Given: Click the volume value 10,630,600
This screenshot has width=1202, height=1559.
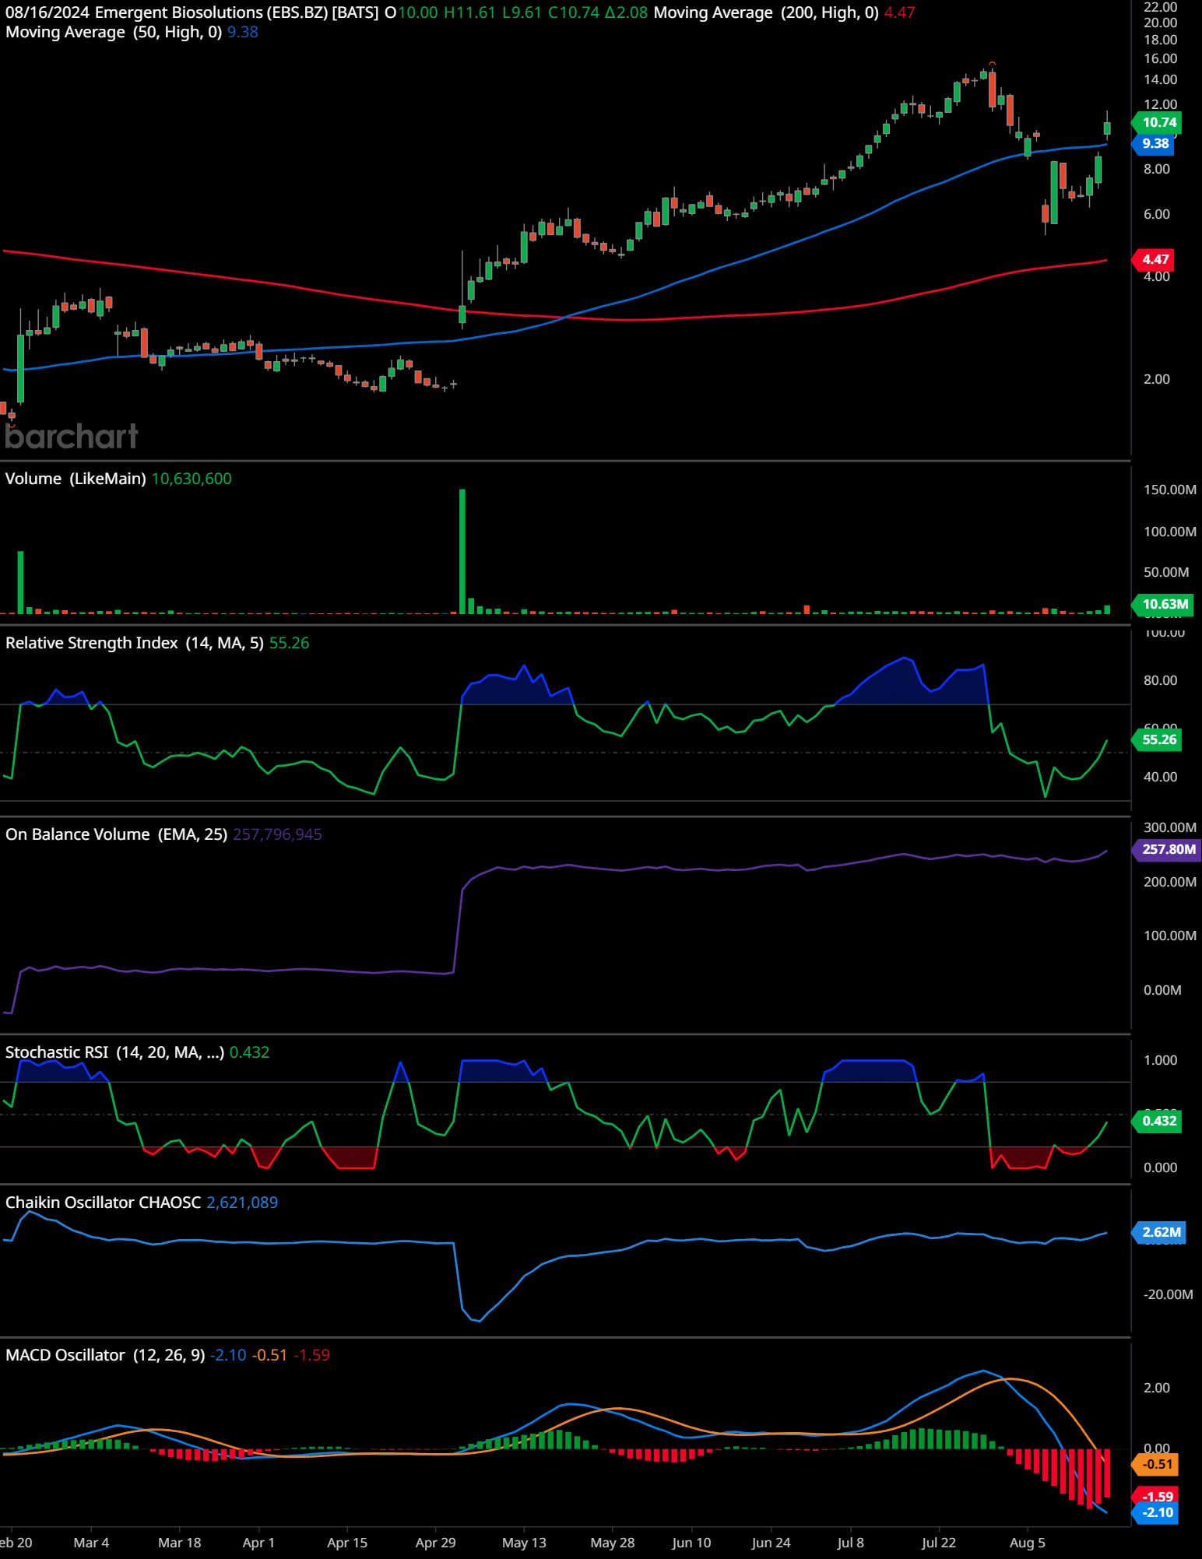Looking at the screenshot, I should click(192, 479).
